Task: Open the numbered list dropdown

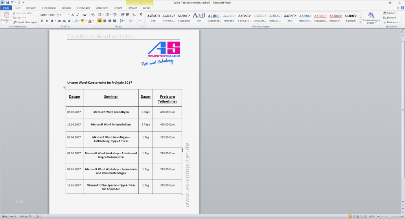Action: (x=110, y=15)
